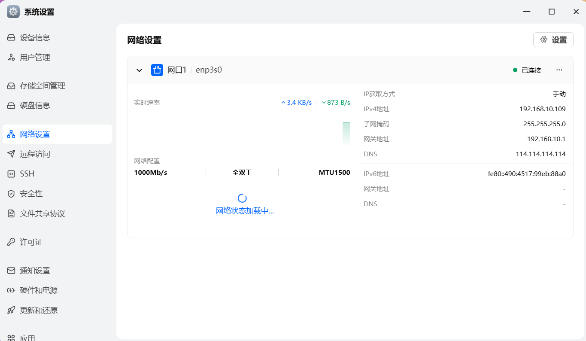Collapse the 网口1 network interface panel
Screen dimensions: 586x341
pyautogui.click(x=139, y=70)
